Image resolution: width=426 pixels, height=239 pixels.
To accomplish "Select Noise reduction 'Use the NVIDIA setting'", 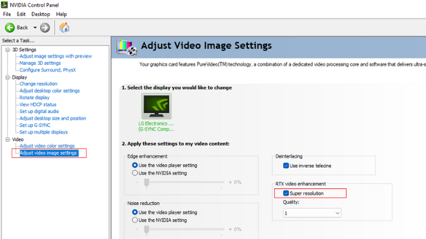I will [135, 220].
